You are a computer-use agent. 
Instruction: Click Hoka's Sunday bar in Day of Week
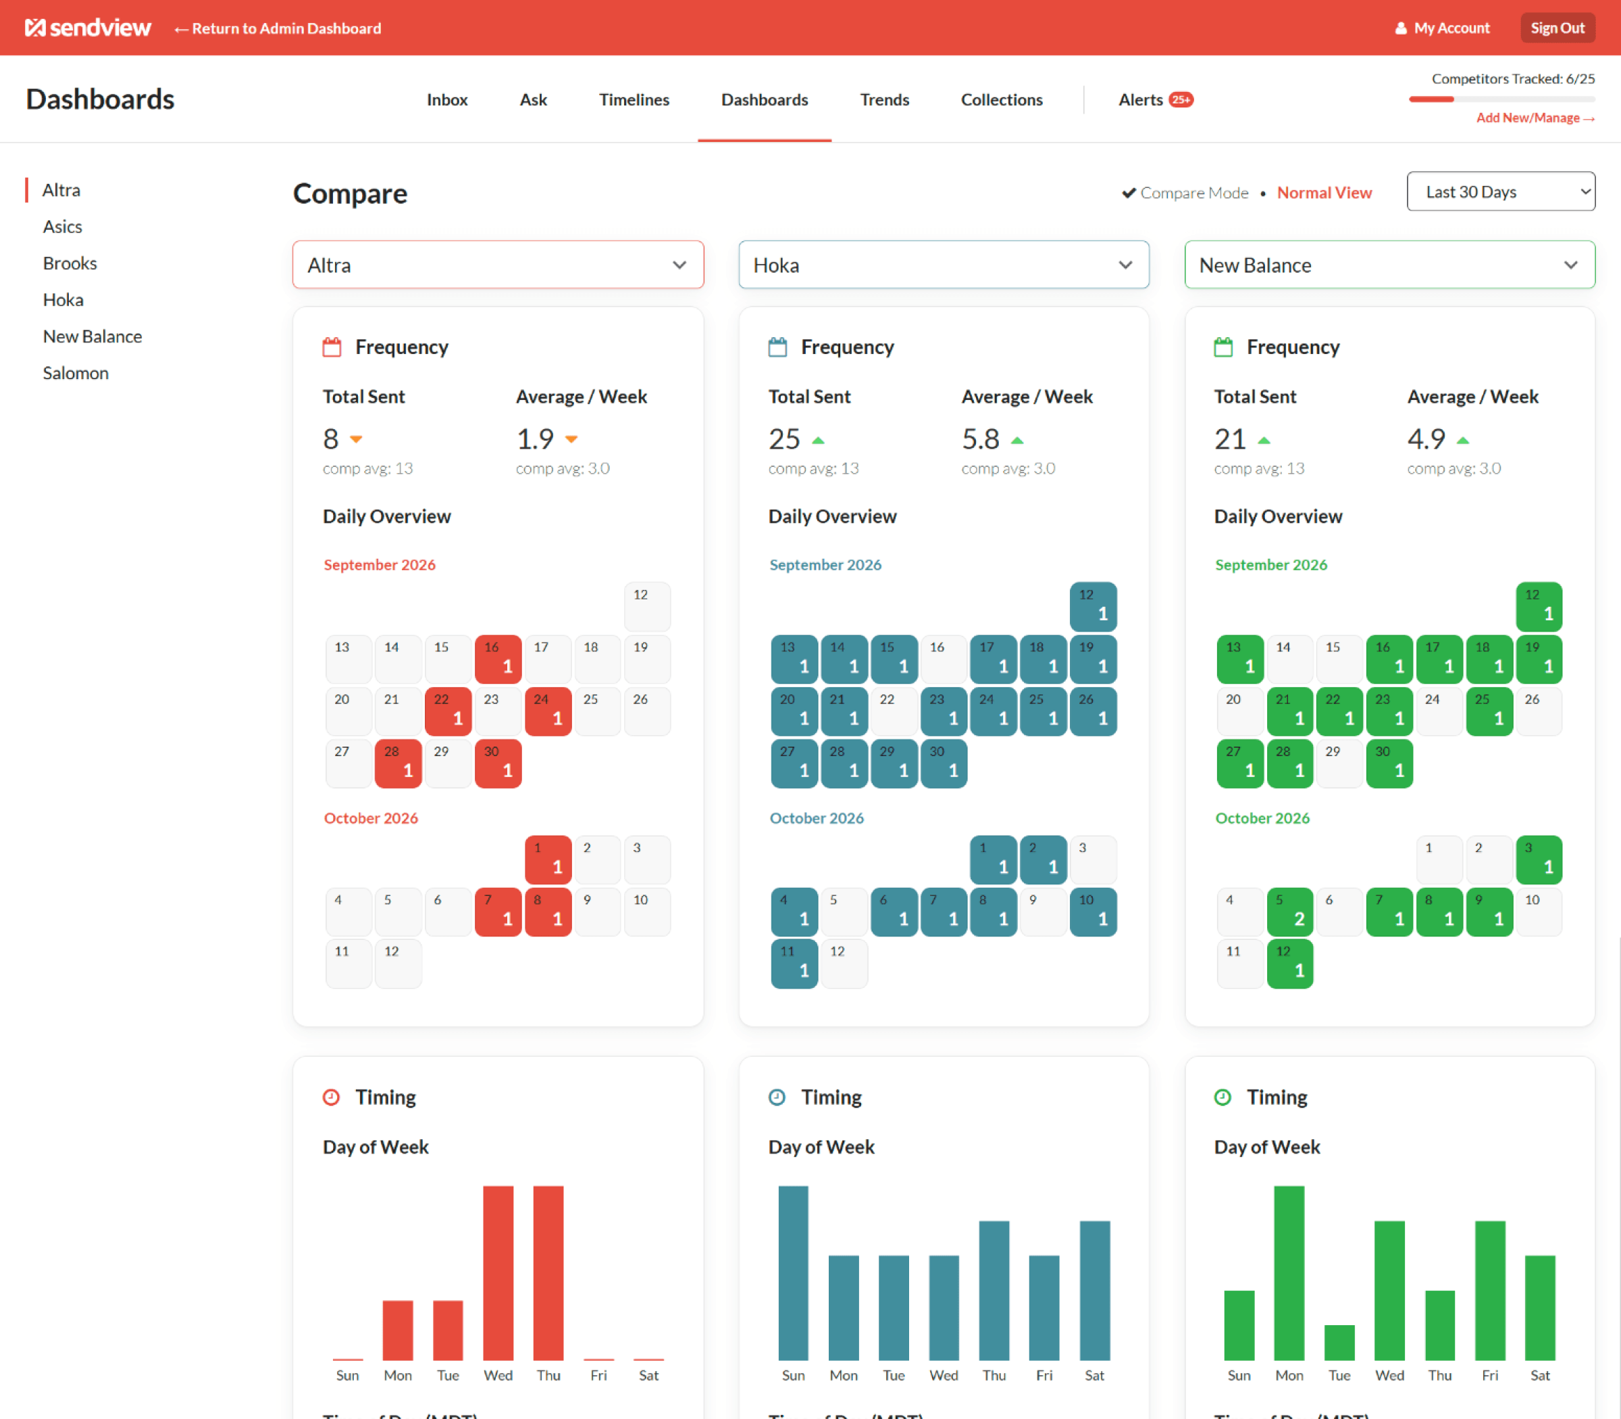[793, 1272]
